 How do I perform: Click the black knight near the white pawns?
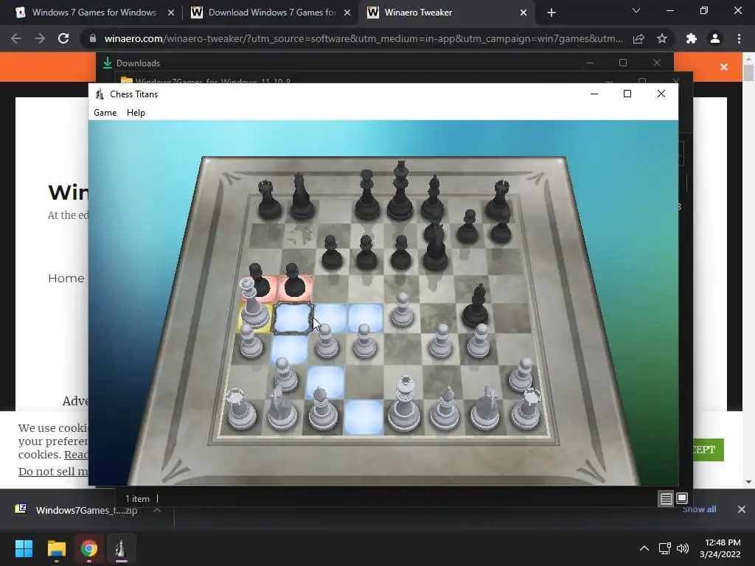tap(476, 308)
